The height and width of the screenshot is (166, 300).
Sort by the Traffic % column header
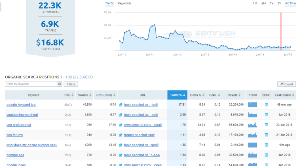tap(177, 95)
